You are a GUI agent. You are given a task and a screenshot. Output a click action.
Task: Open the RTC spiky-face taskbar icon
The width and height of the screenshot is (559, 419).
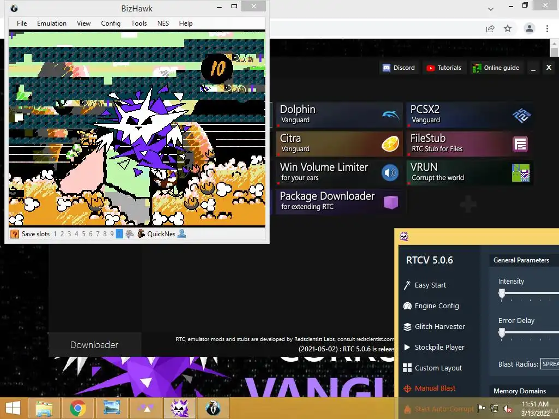point(179,408)
